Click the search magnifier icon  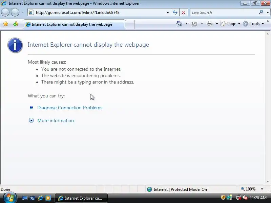[x=261, y=12]
